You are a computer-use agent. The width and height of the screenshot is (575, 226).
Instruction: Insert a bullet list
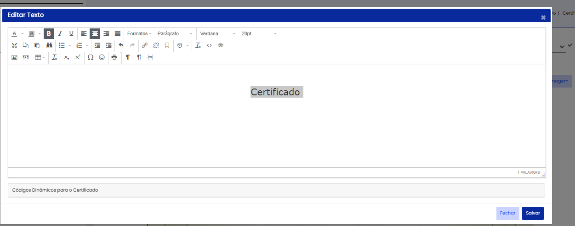pos(62,45)
